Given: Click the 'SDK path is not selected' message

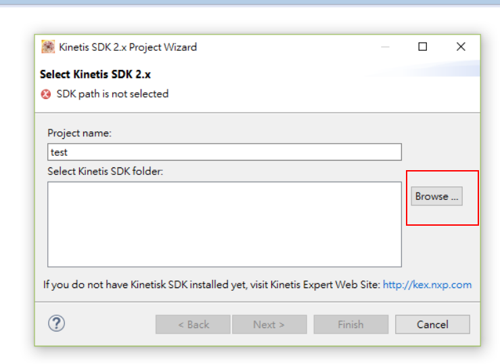Looking at the screenshot, I should (112, 94).
